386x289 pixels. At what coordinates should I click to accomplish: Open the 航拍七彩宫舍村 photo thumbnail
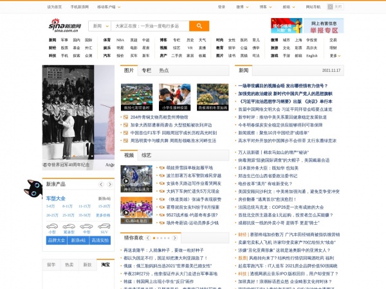pyautogui.click(x=136, y=97)
